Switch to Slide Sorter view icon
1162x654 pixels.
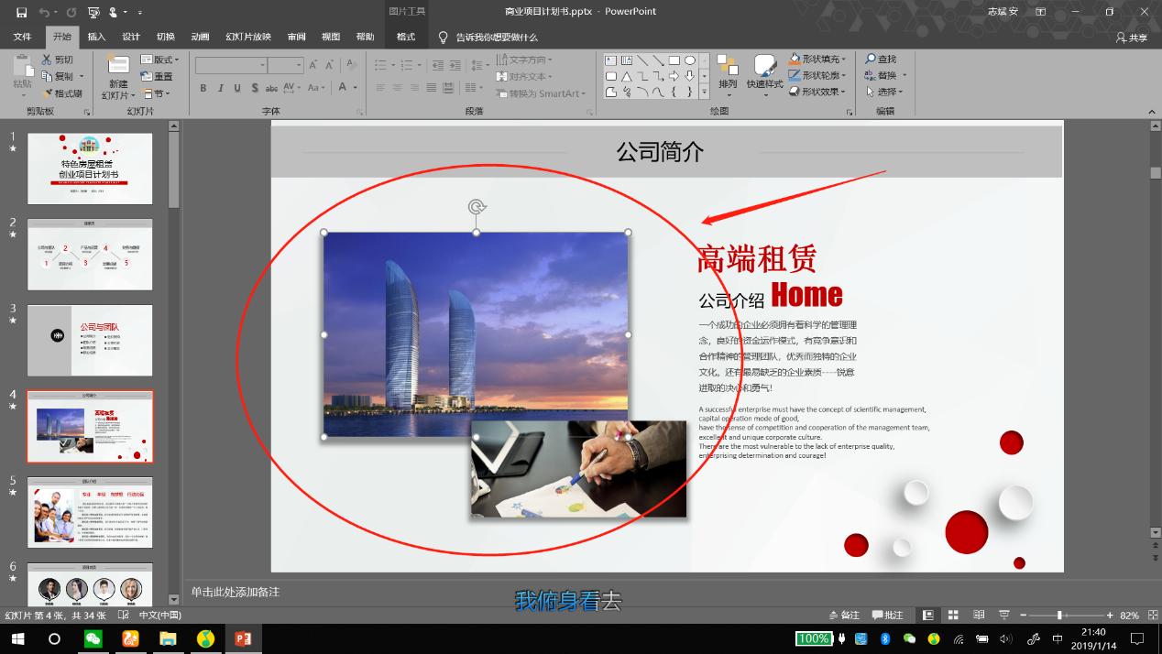(x=953, y=616)
